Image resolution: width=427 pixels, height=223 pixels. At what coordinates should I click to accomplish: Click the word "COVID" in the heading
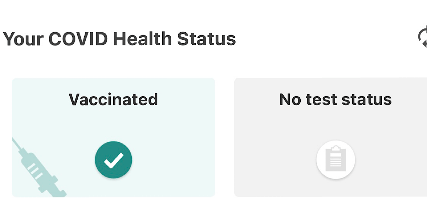pos(78,38)
